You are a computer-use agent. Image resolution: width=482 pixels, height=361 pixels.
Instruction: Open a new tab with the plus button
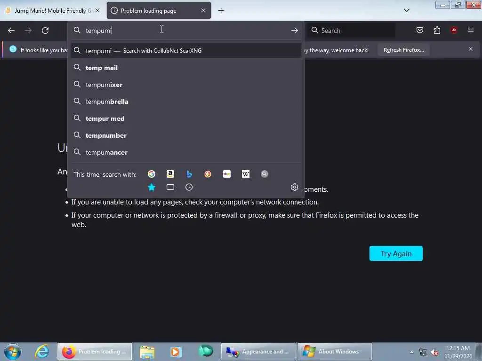tap(221, 11)
